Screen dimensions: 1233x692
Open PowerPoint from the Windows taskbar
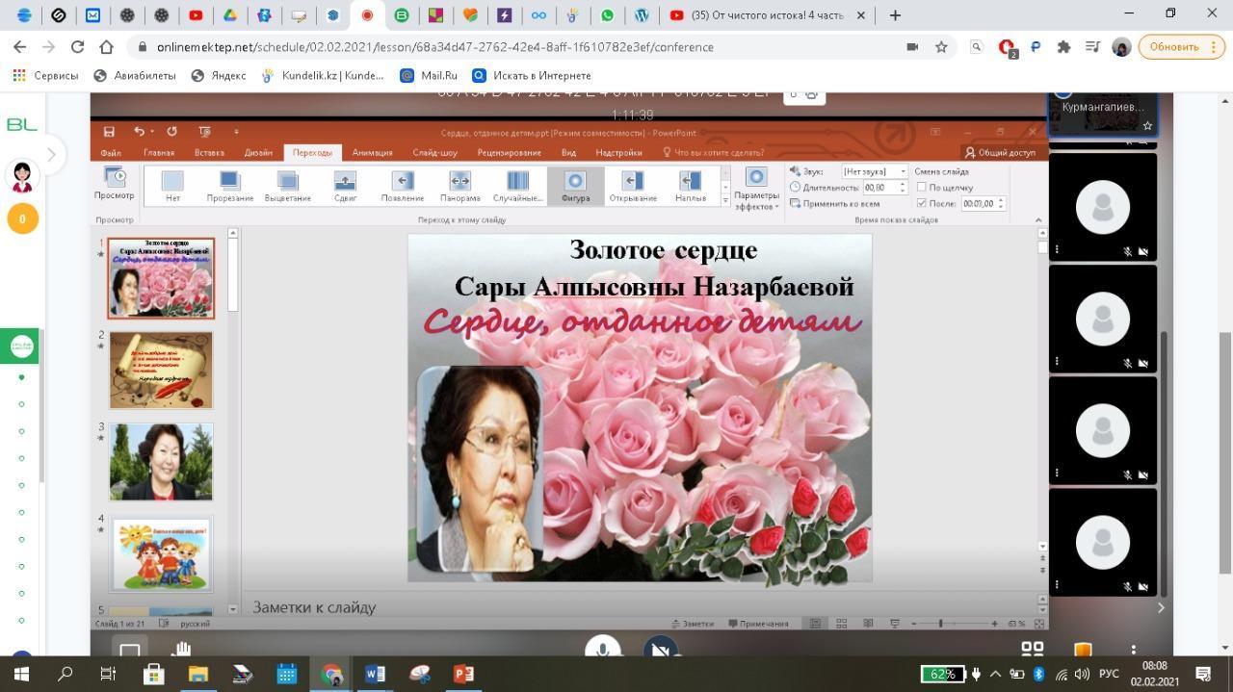[x=463, y=674]
